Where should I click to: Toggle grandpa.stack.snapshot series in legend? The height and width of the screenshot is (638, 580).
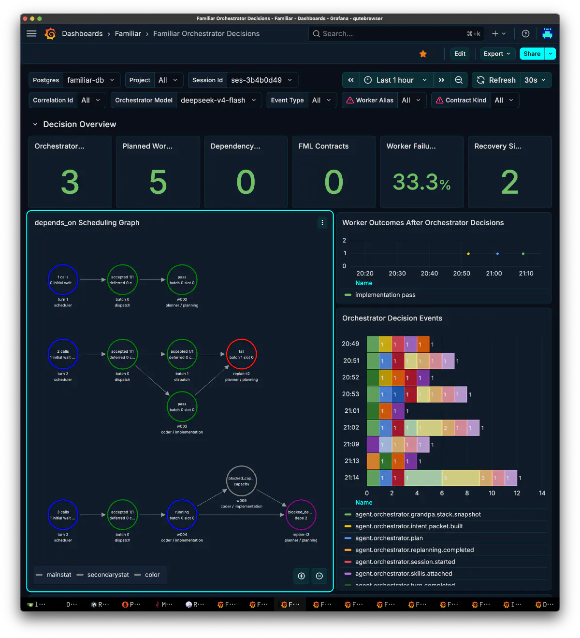tap(418, 514)
